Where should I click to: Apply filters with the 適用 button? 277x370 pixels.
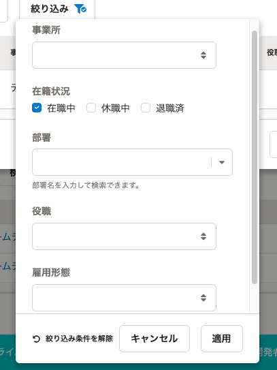pos(222,339)
